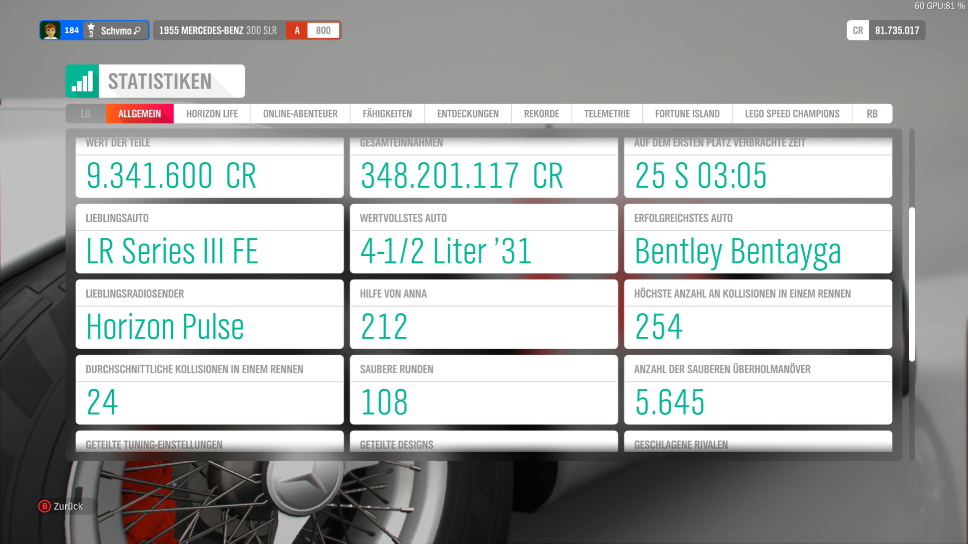Screen dimensions: 968x544
Task: Open the Telemetrie tab
Action: (607, 114)
